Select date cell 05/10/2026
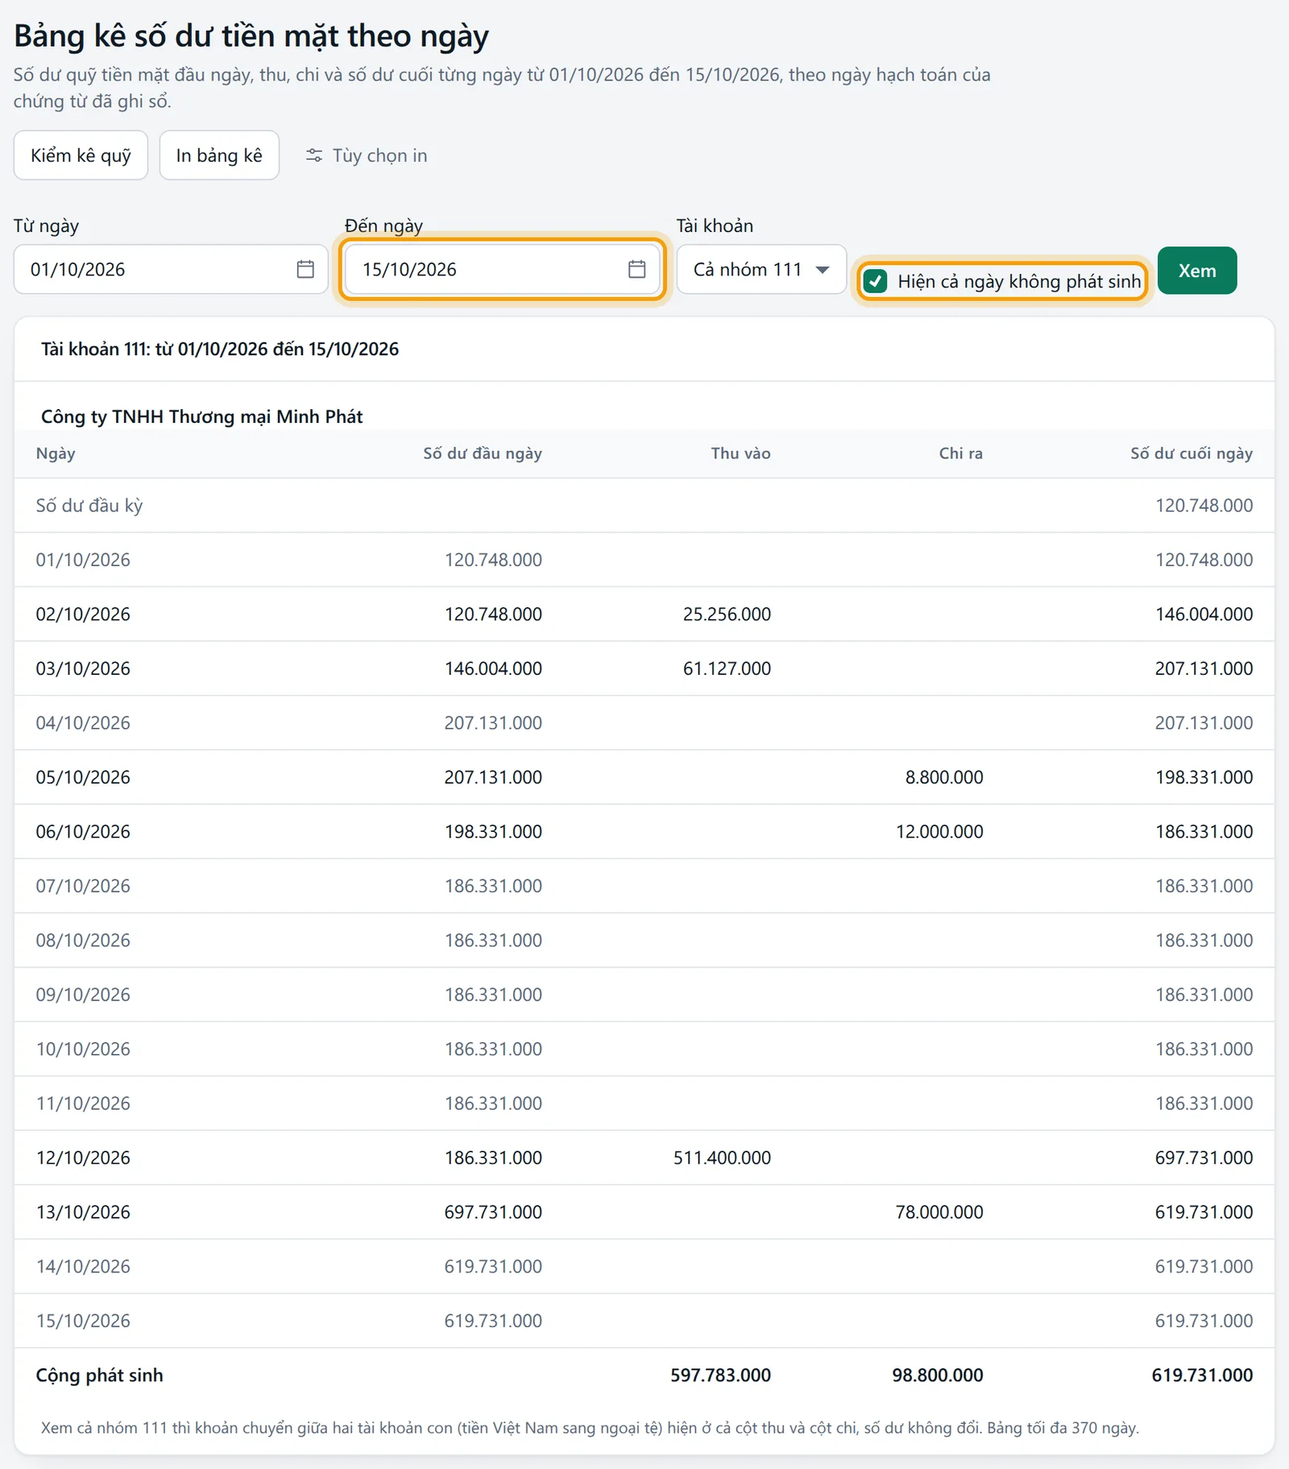The width and height of the screenshot is (1289, 1469). (x=83, y=777)
